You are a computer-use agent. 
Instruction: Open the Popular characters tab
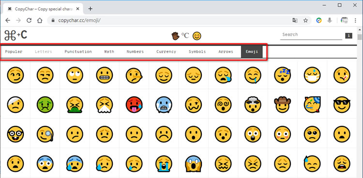click(14, 52)
